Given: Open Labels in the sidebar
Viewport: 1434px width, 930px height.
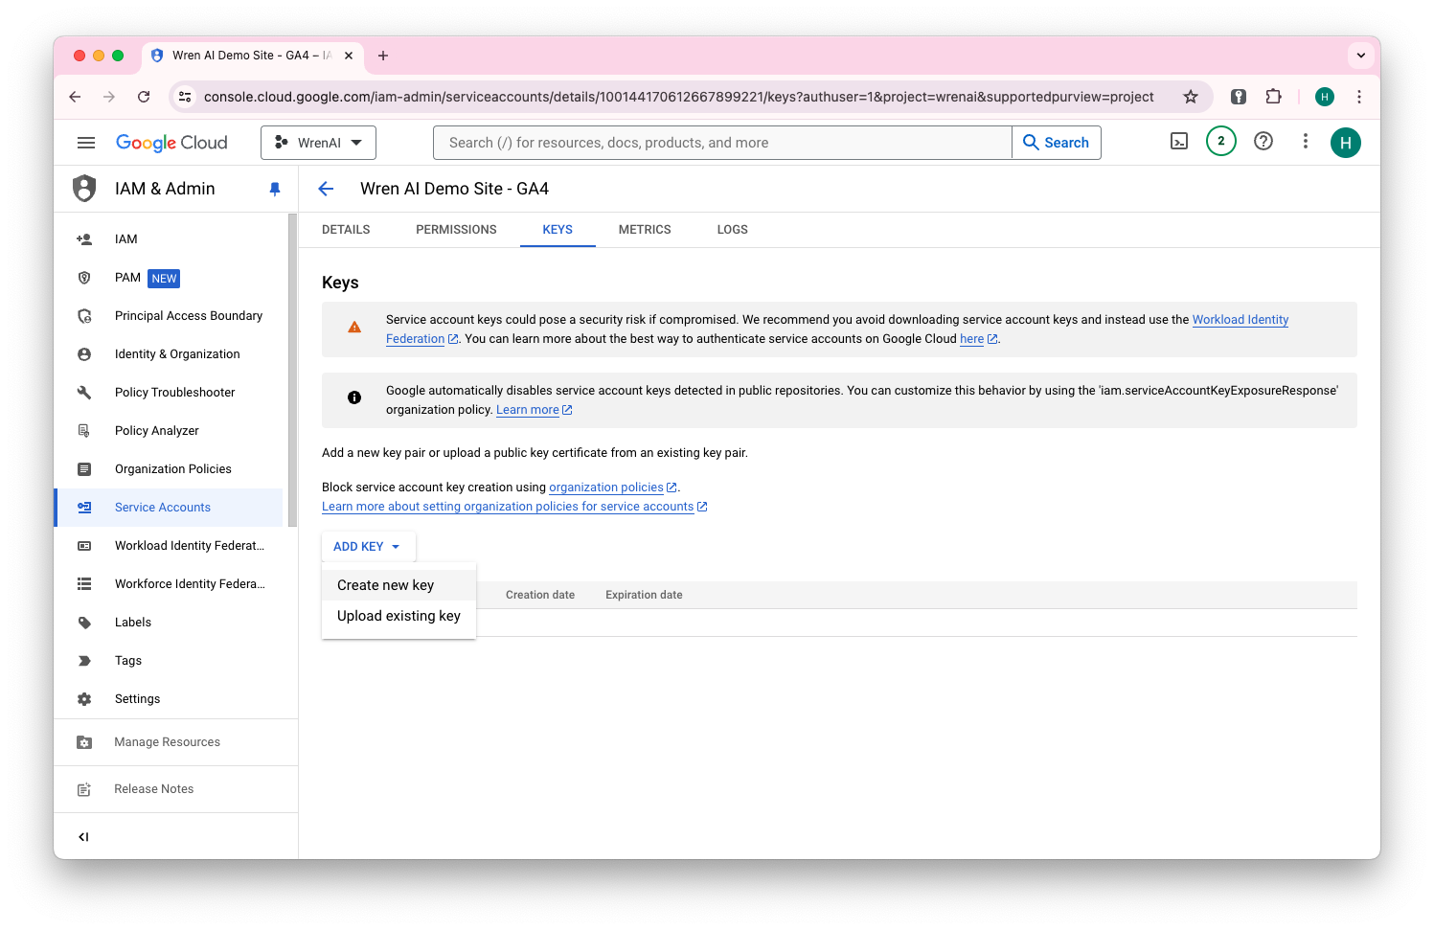Looking at the screenshot, I should pos(169,623).
